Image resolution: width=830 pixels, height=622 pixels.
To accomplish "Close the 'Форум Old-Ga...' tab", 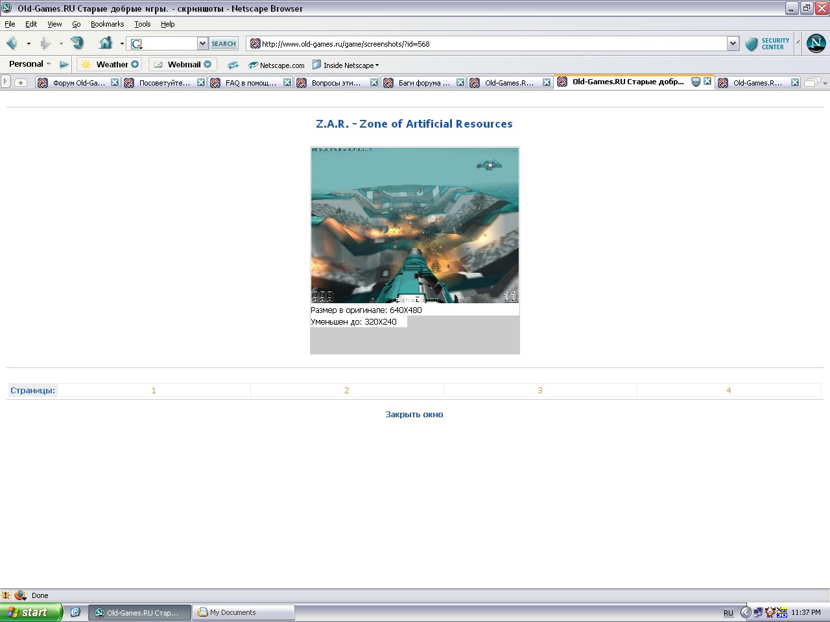I will (x=115, y=82).
